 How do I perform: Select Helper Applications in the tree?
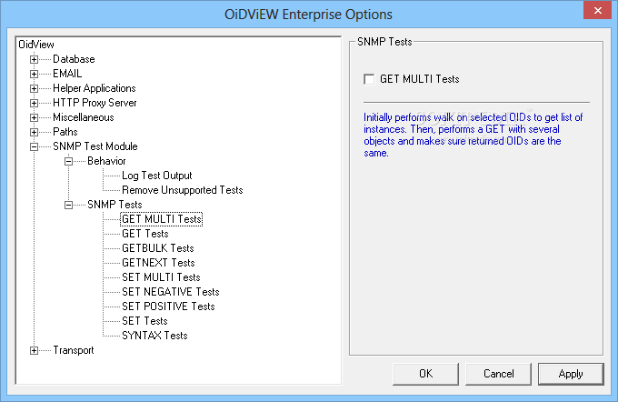pyautogui.click(x=95, y=88)
